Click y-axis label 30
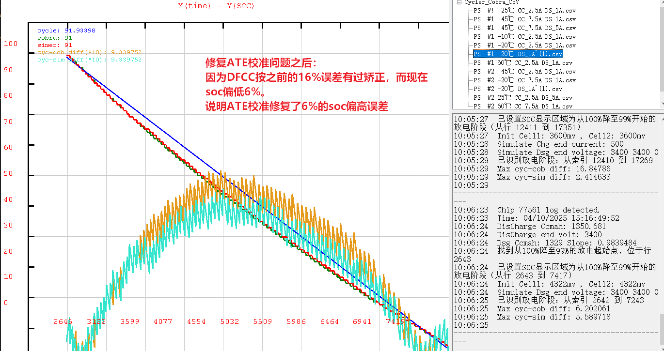This screenshot has width=664, height=351. (x=9, y=225)
